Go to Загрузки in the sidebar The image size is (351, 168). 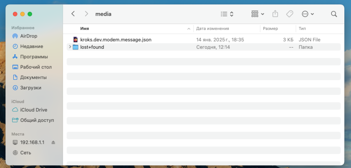(x=30, y=88)
